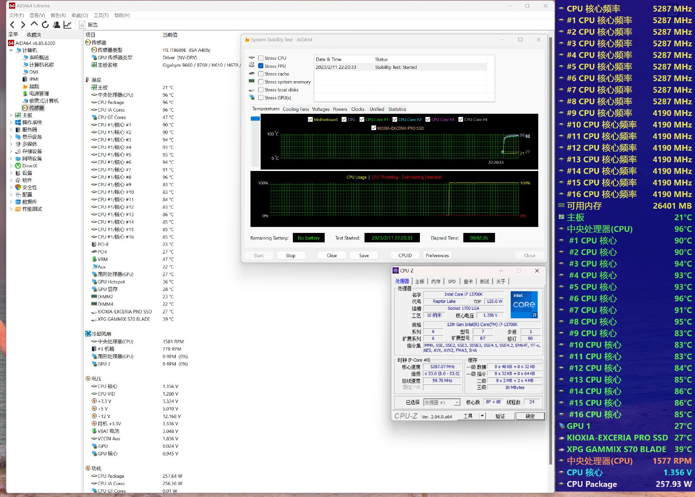Image resolution: width=695 pixels, height=497 pixels.
Task: Expand the 主板 node in the sidebar tree
Action: (x=11, y=115)
